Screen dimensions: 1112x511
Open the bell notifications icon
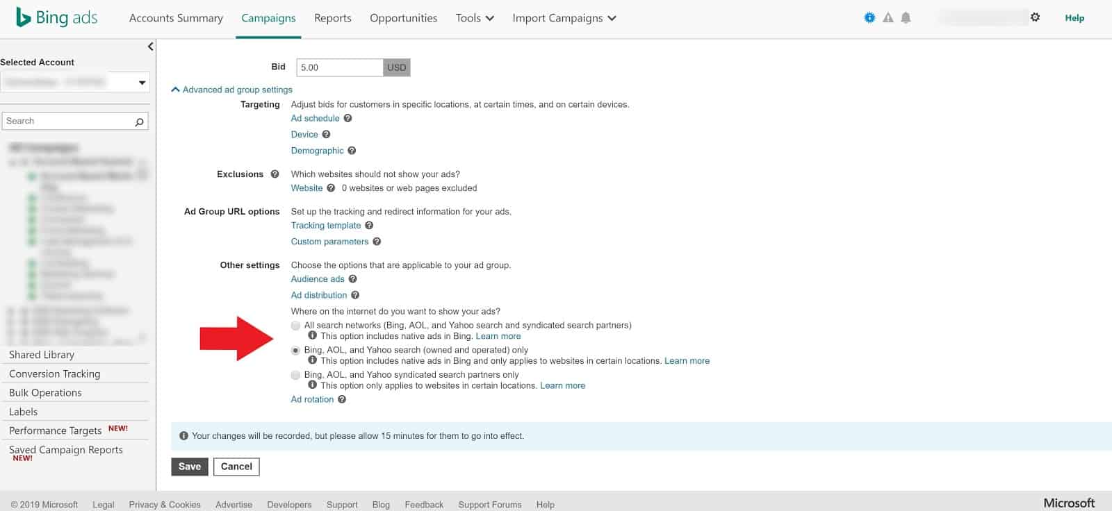(906, 18)
